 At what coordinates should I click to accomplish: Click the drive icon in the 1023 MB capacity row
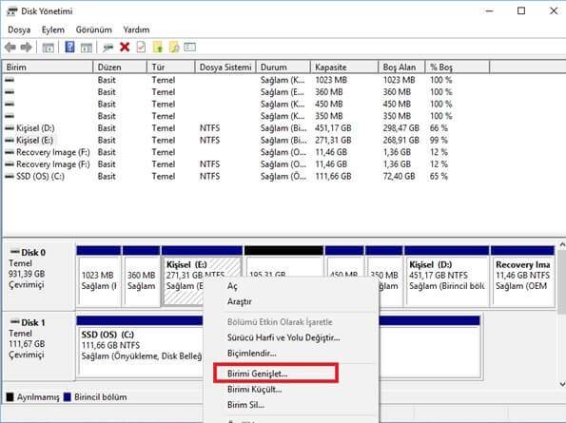coord(10,80)
